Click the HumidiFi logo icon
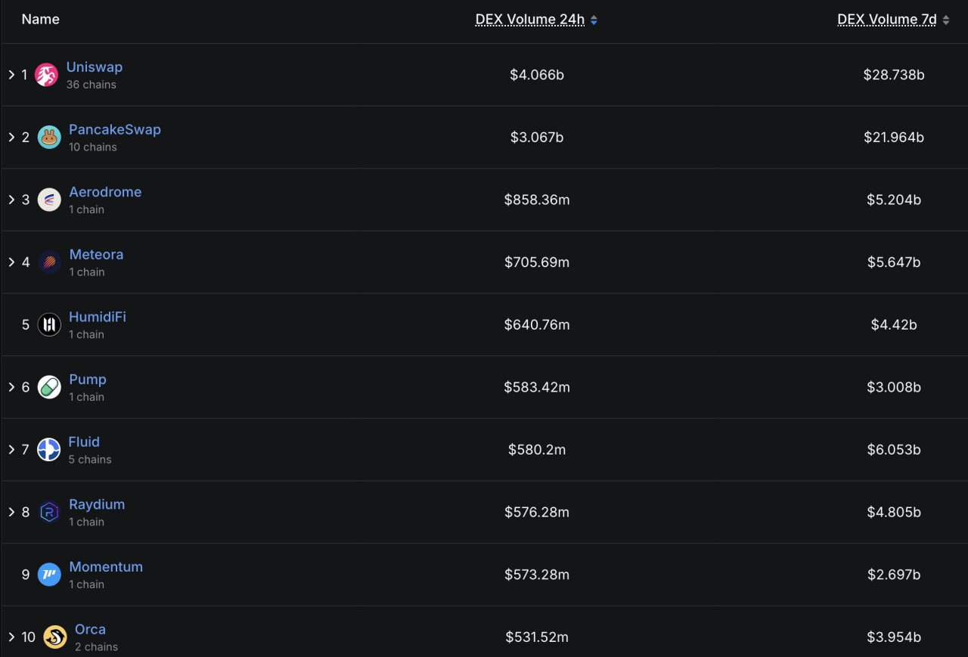The image size is (968, 657). 49,324
